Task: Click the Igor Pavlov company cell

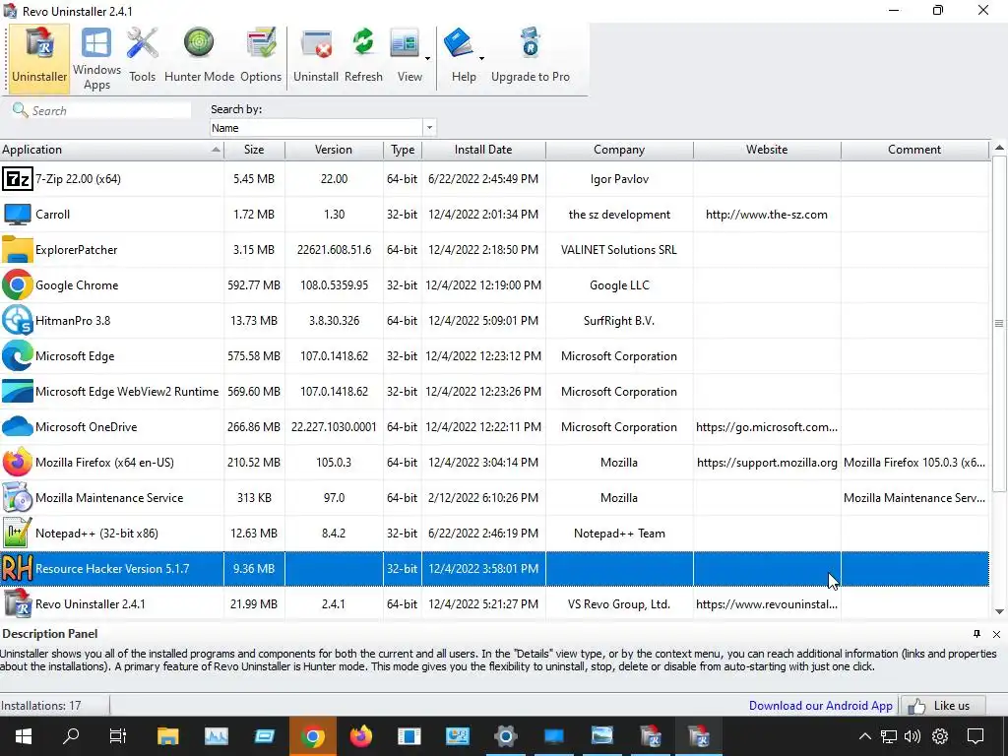Action: (619, 179)
